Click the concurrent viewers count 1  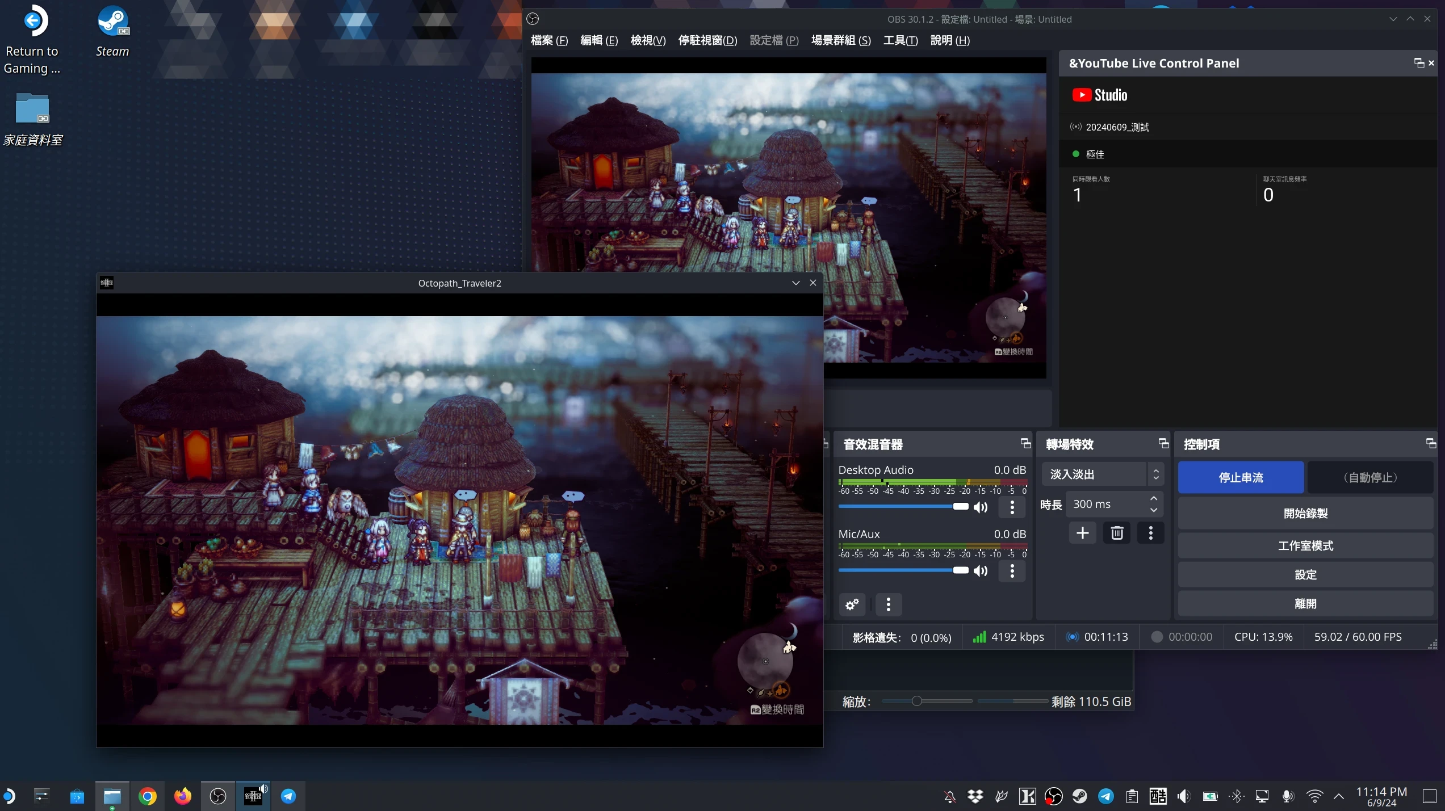[x=1077, y=195]
